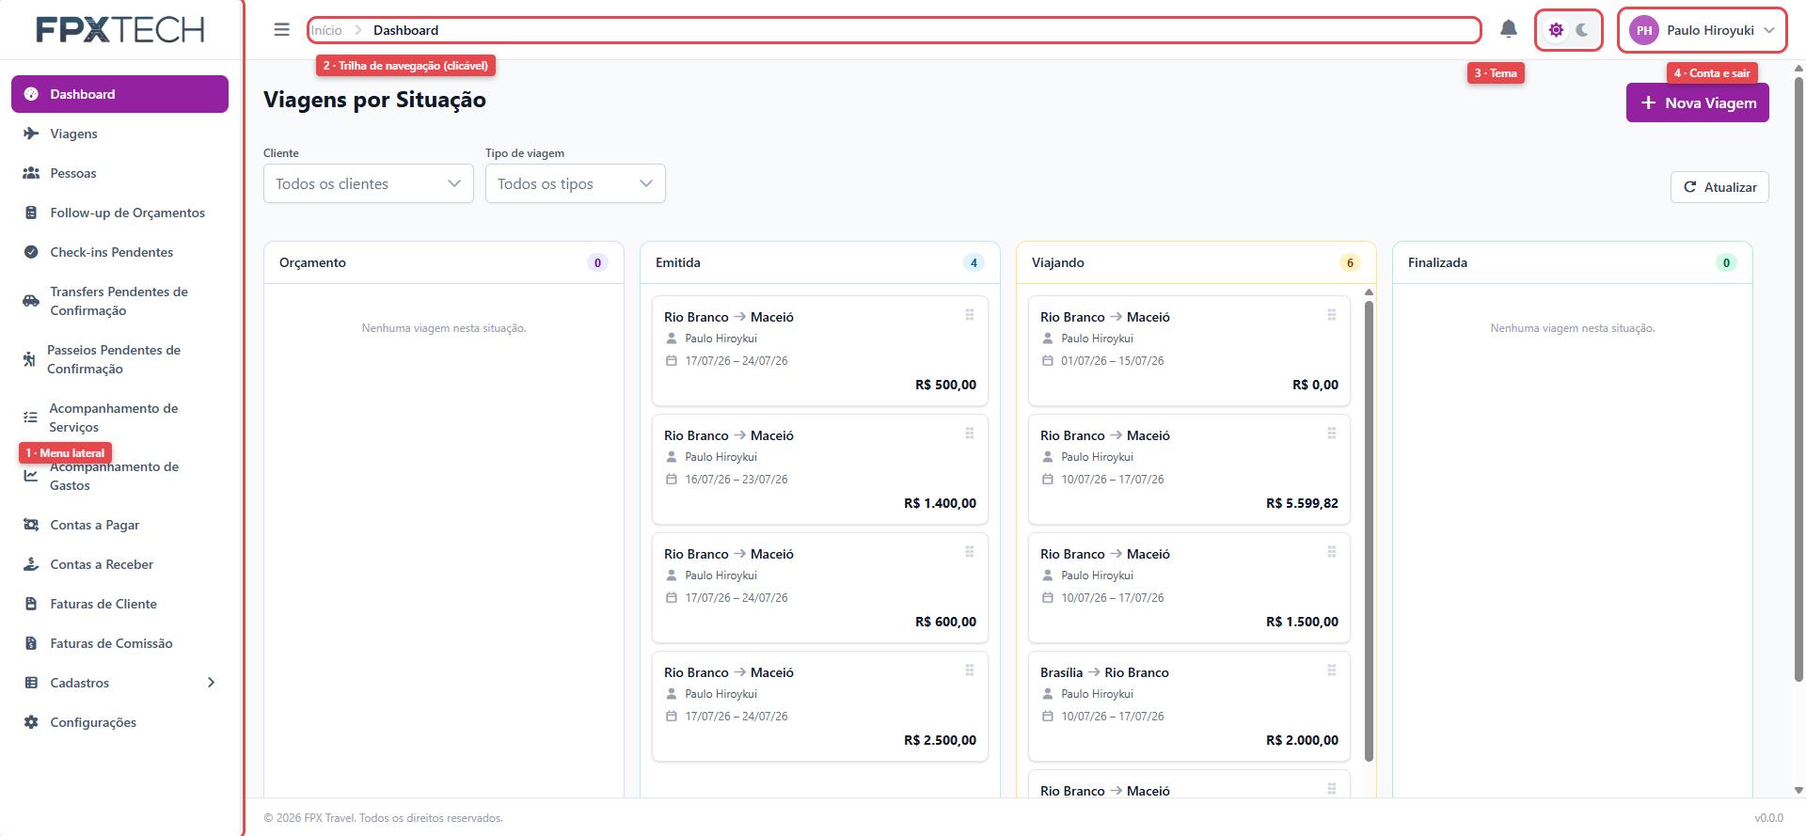The image size is (1806, 836).
Task: Click the Viajando column count badge
Action: click(1350, 263)
